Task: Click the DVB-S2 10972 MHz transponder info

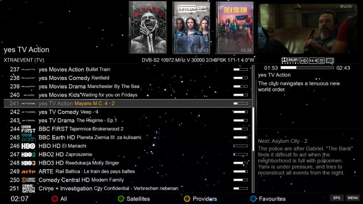Action: (198, 60)
